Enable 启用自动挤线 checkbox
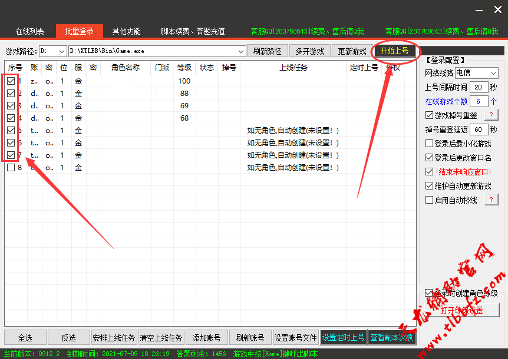This screenshot has width=508, height=359. [429, 200]
